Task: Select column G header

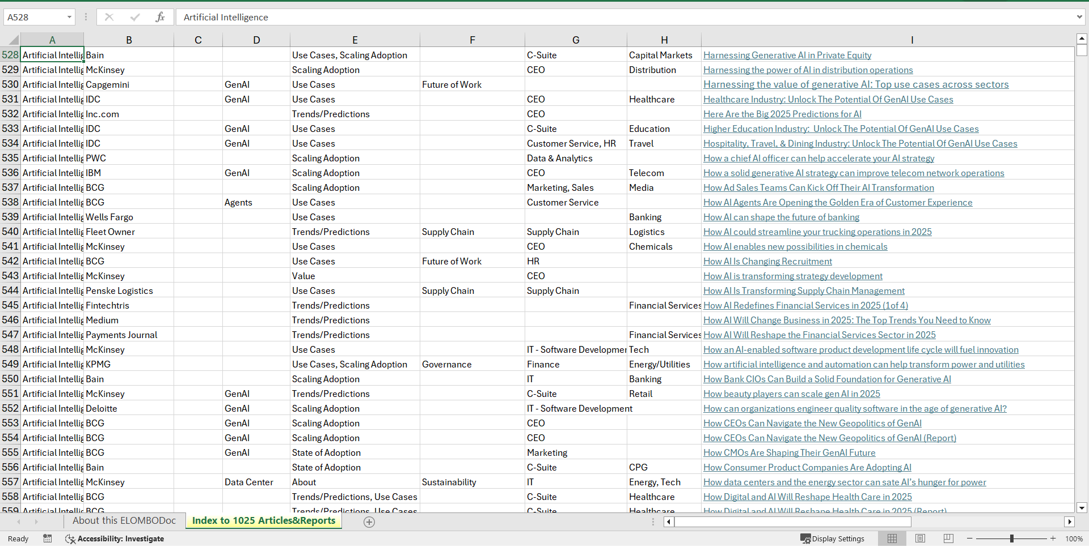Action: pyautogui.click(x=576, y=40)
